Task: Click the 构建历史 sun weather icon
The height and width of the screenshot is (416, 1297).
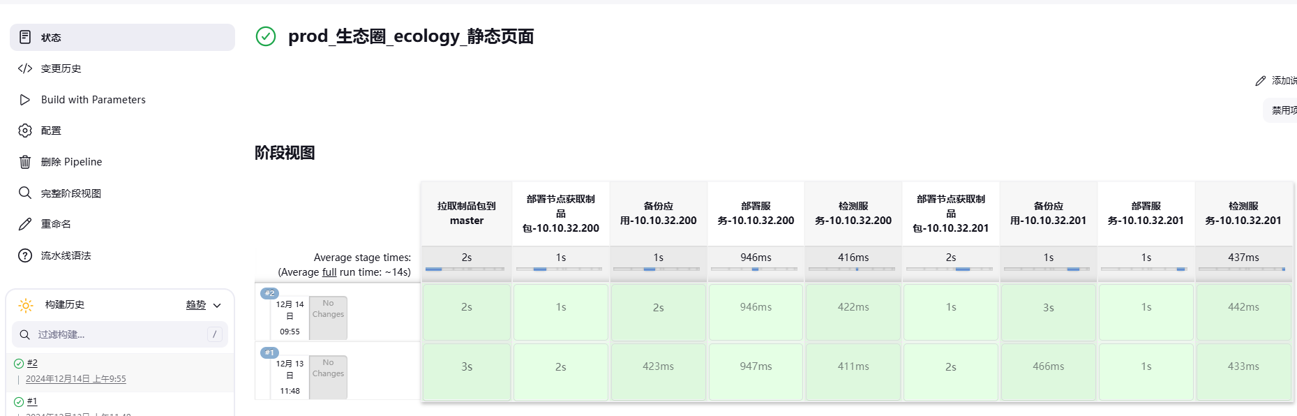Action: coord(26,305)
